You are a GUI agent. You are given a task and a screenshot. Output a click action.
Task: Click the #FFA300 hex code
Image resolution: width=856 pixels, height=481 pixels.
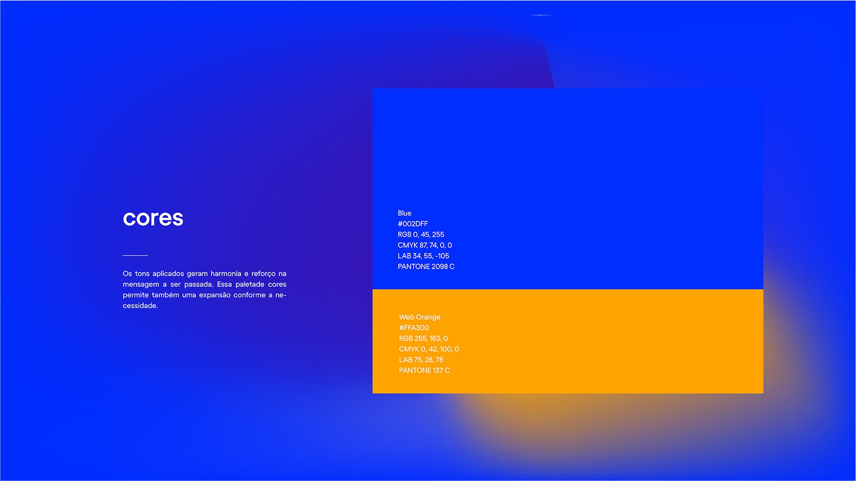414,327
